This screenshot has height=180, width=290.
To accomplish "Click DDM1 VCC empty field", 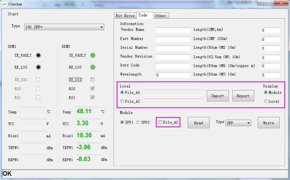I will pyautogui.click(x=34, y=123).
